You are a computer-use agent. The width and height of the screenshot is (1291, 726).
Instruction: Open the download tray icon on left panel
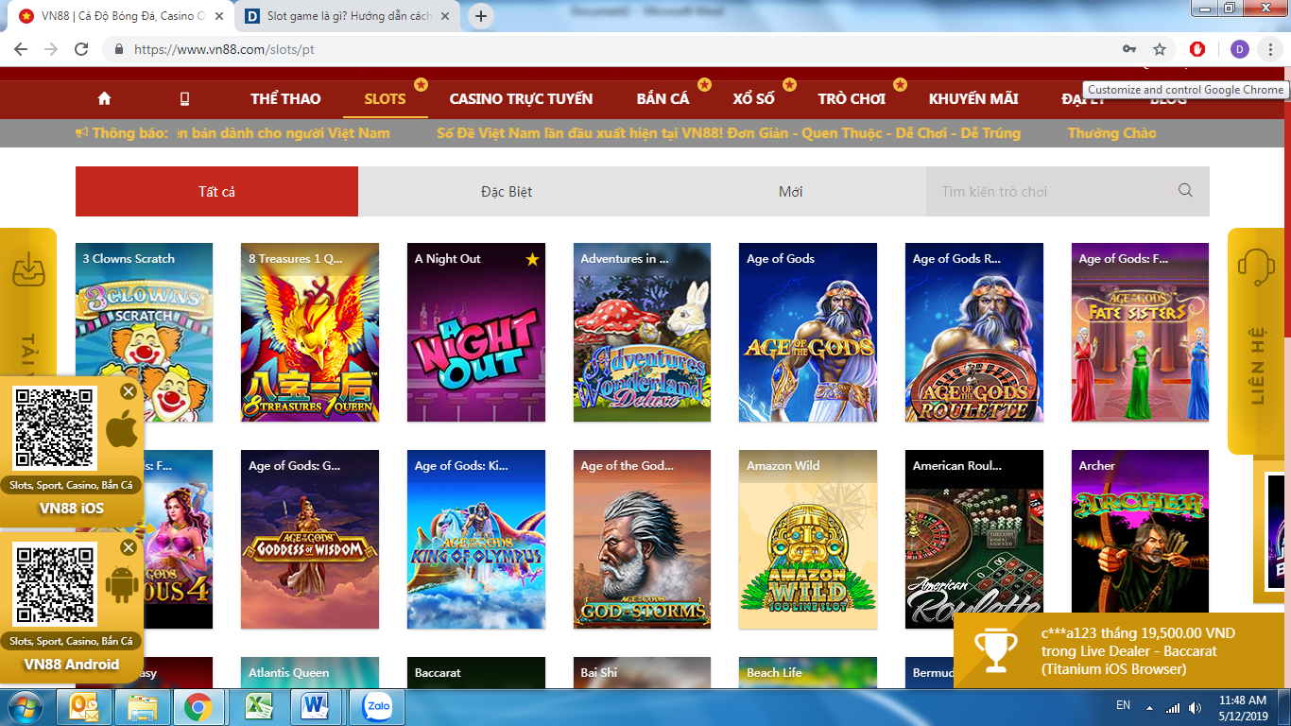(x=28, y=270)
